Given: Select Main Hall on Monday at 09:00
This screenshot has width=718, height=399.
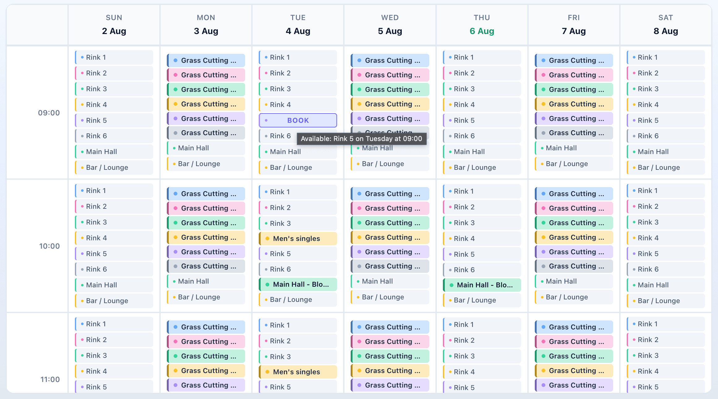Looking at the screenshot, I should 206,148.
